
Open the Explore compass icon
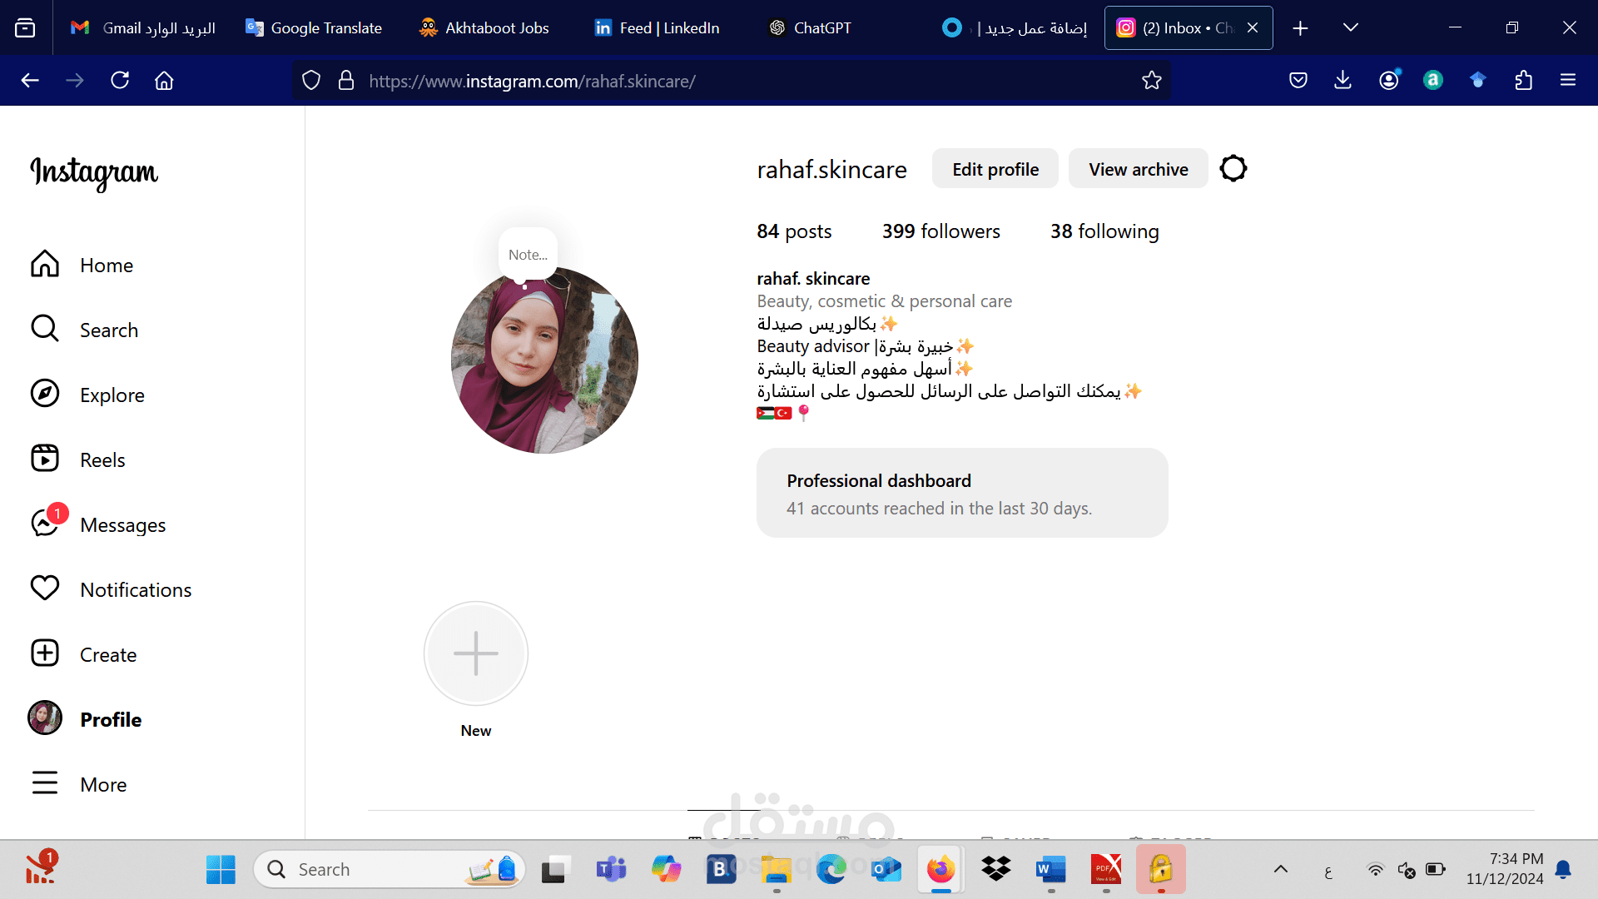(x=45, y=394)
